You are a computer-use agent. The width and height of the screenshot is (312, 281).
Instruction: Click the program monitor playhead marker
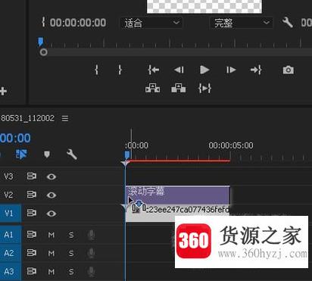(40, 42)
